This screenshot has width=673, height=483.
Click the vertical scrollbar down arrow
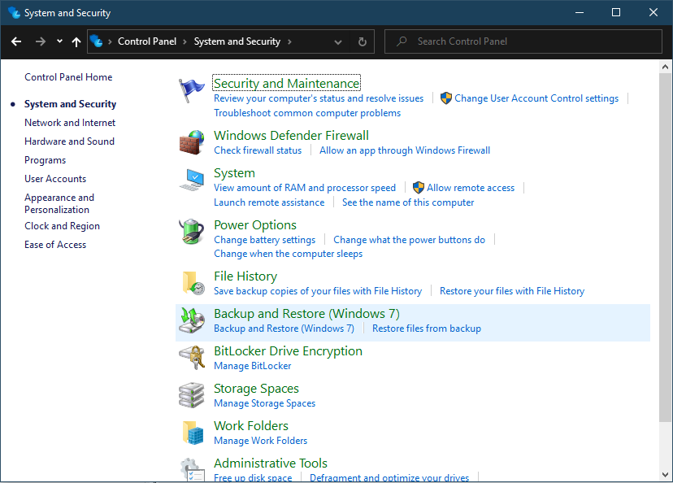coord(665,475)
